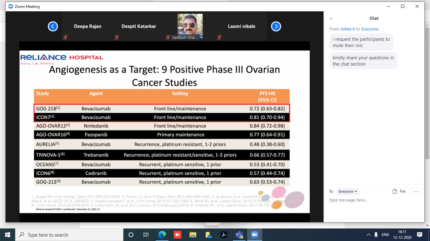Click the blue right arrow for more participants
Viewport: 430px width, 241px height.
click(276, 26)
